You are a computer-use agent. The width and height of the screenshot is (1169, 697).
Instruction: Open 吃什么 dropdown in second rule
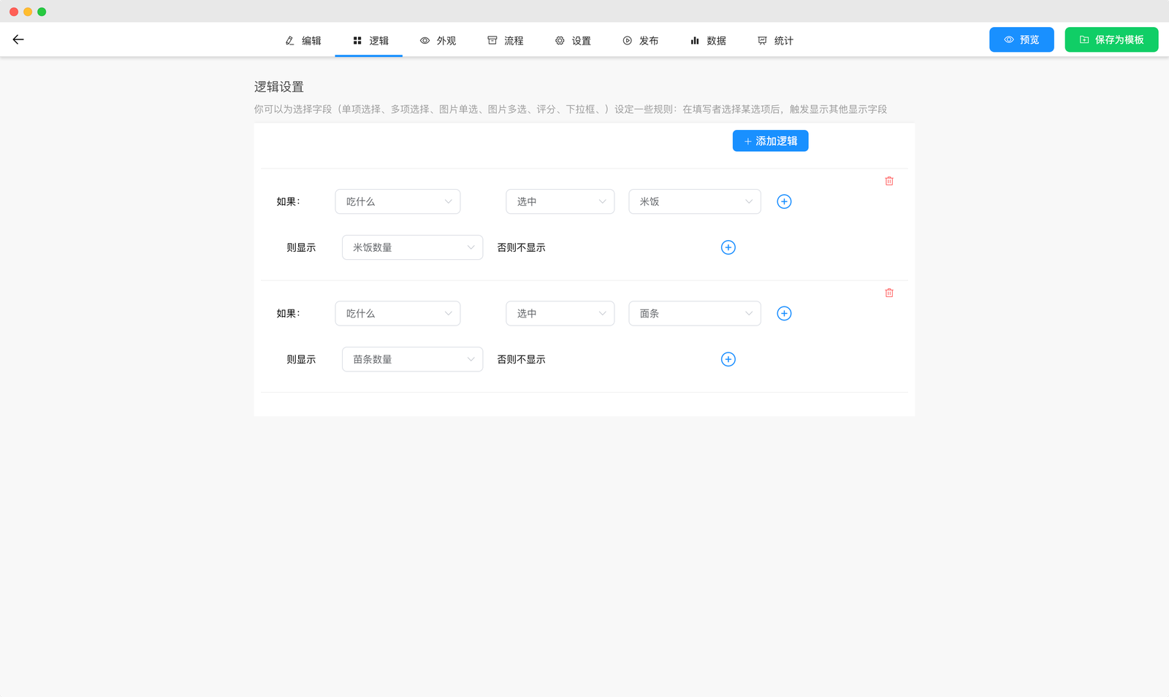click(398, 313)
